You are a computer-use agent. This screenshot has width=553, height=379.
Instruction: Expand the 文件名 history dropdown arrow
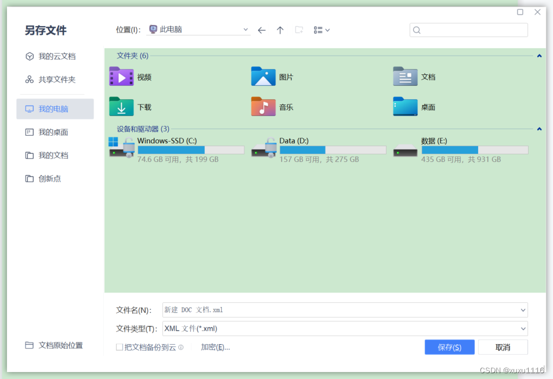coord(523,310)
